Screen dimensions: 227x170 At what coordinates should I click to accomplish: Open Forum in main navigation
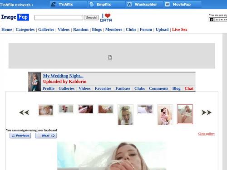pyautogui.click(x=146, y=29)
